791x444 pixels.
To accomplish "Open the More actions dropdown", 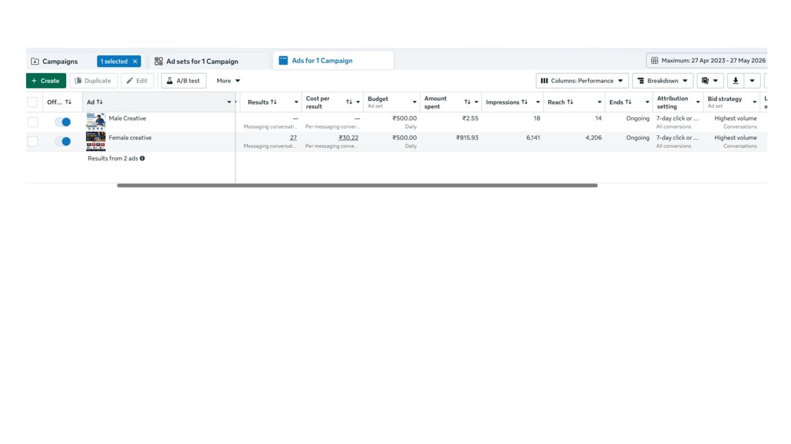I will [228, 81].
